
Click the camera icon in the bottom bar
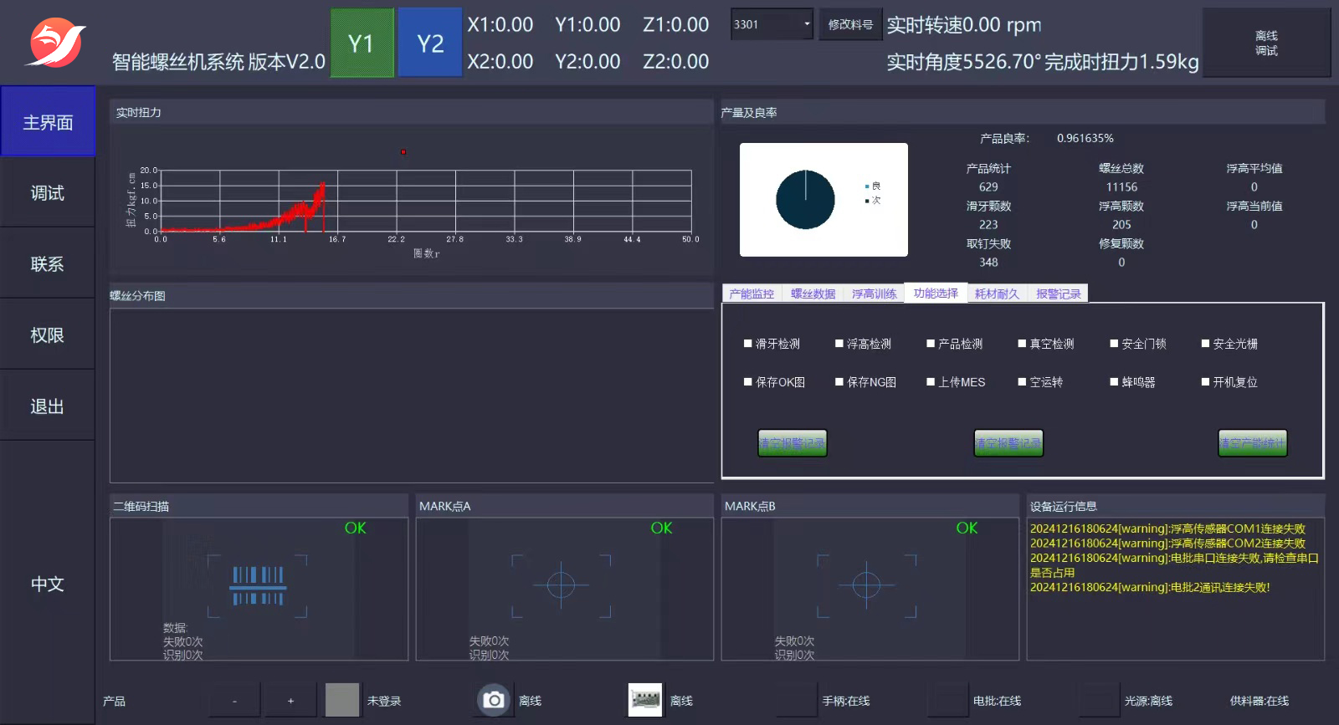[494, 700]
